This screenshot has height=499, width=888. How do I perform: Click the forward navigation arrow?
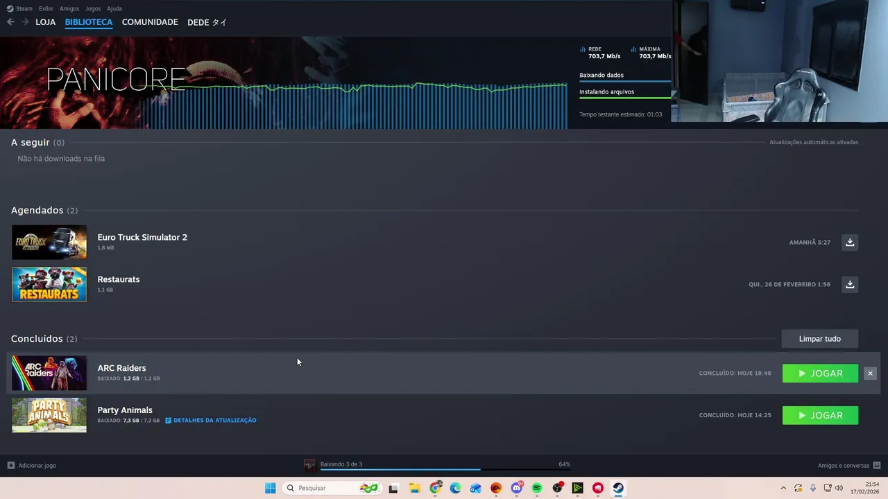[26, 22]
